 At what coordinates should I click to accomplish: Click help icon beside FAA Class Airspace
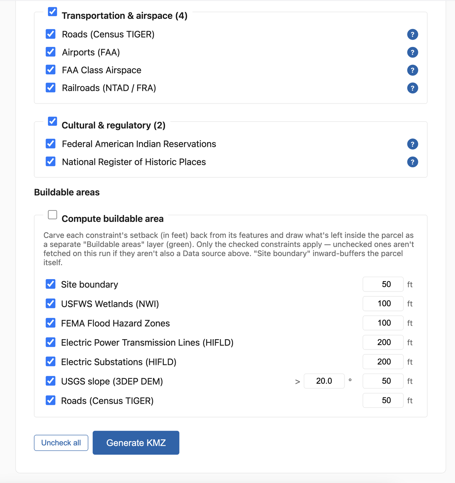[x=413, y=70]
